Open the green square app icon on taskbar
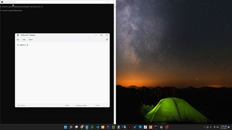232x130 pixels. (x=113, y=127)
